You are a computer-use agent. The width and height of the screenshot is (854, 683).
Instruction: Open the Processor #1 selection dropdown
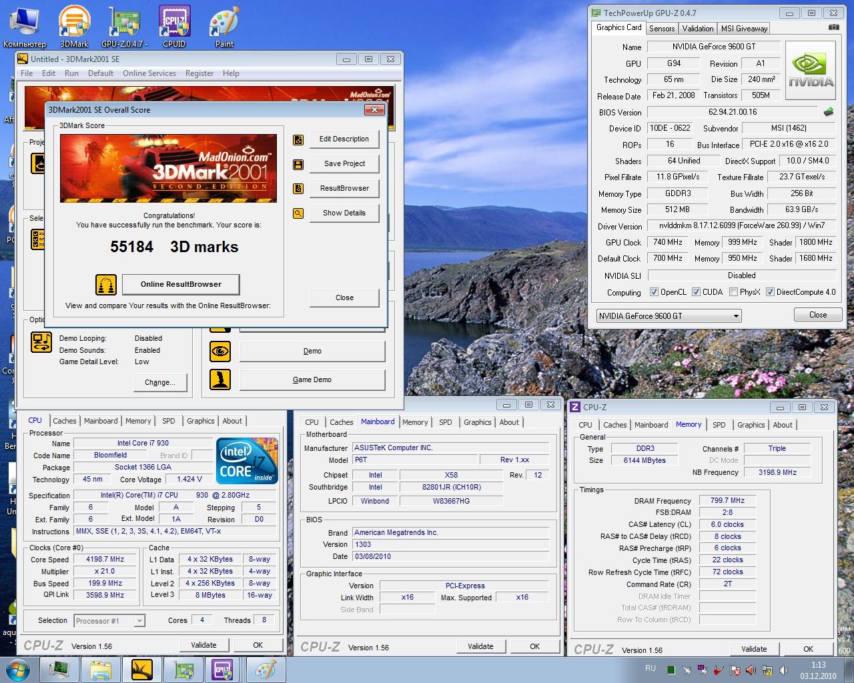click(x=109, y=621)
